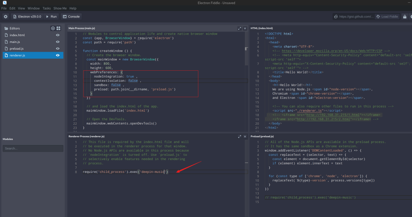Open the Tasks menu
The height and width of the screenshot is (217, 412).
(x=47, y=8)
